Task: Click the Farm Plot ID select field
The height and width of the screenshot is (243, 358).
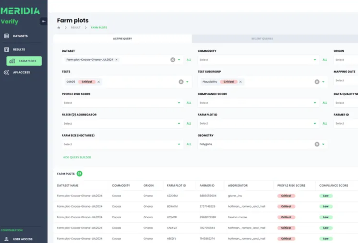Action: tap(257, 123)
